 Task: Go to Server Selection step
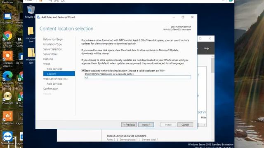pos(52,49)
